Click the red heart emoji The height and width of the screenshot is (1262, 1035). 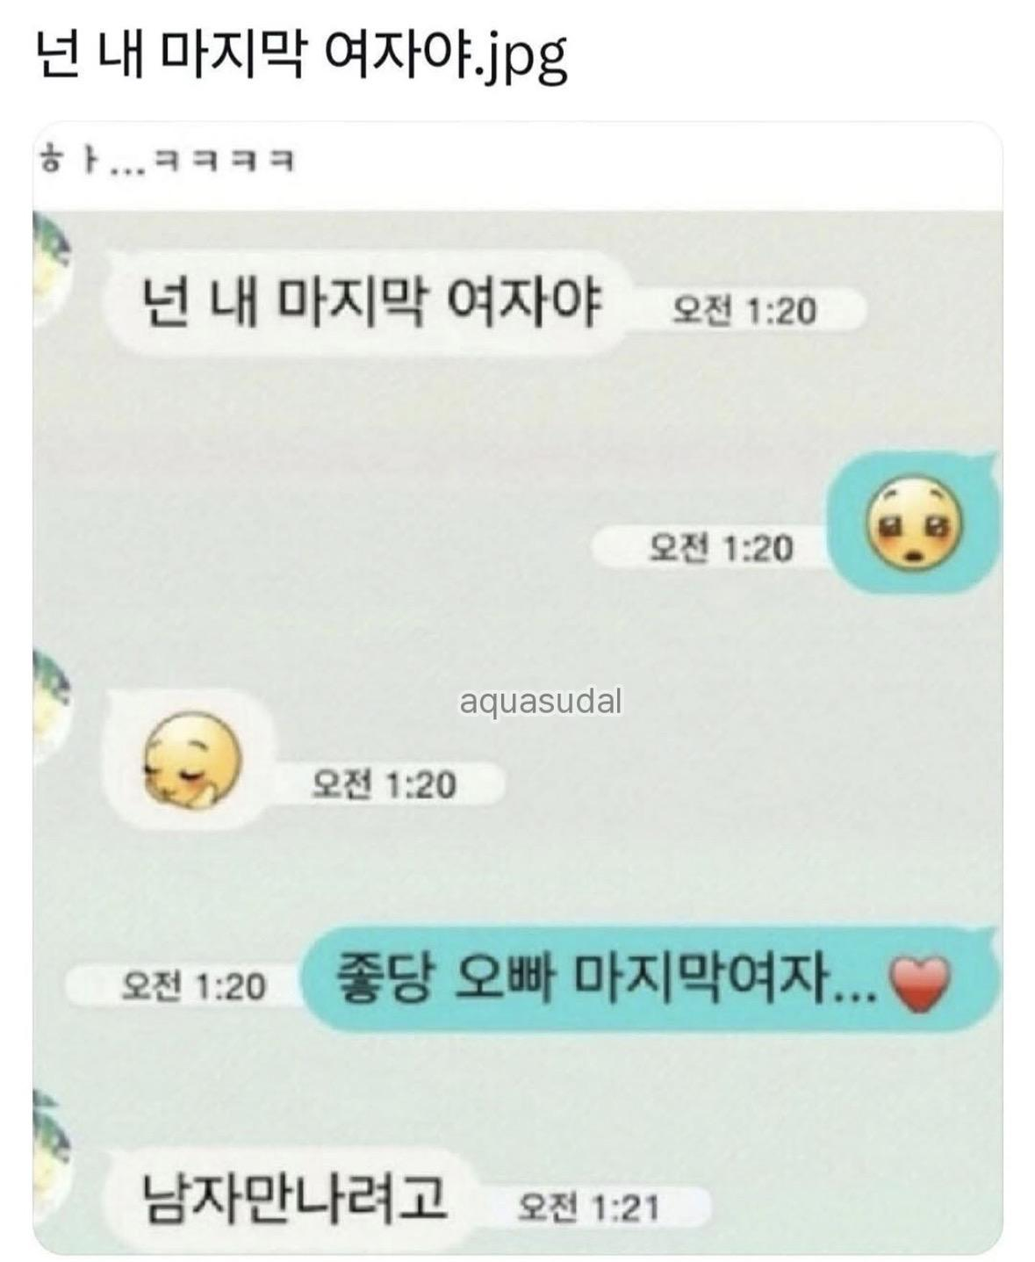(x=918, y=984)
